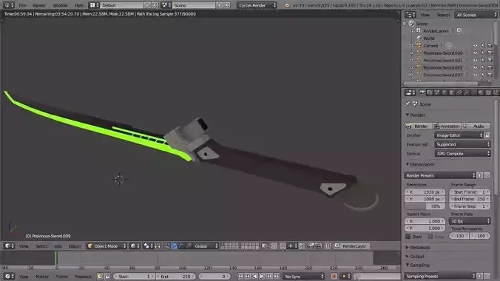Toggle visibility eye of Poisonous-Sword.002
Viewport: 500px width, 281px height.
[x=476, y=67]
